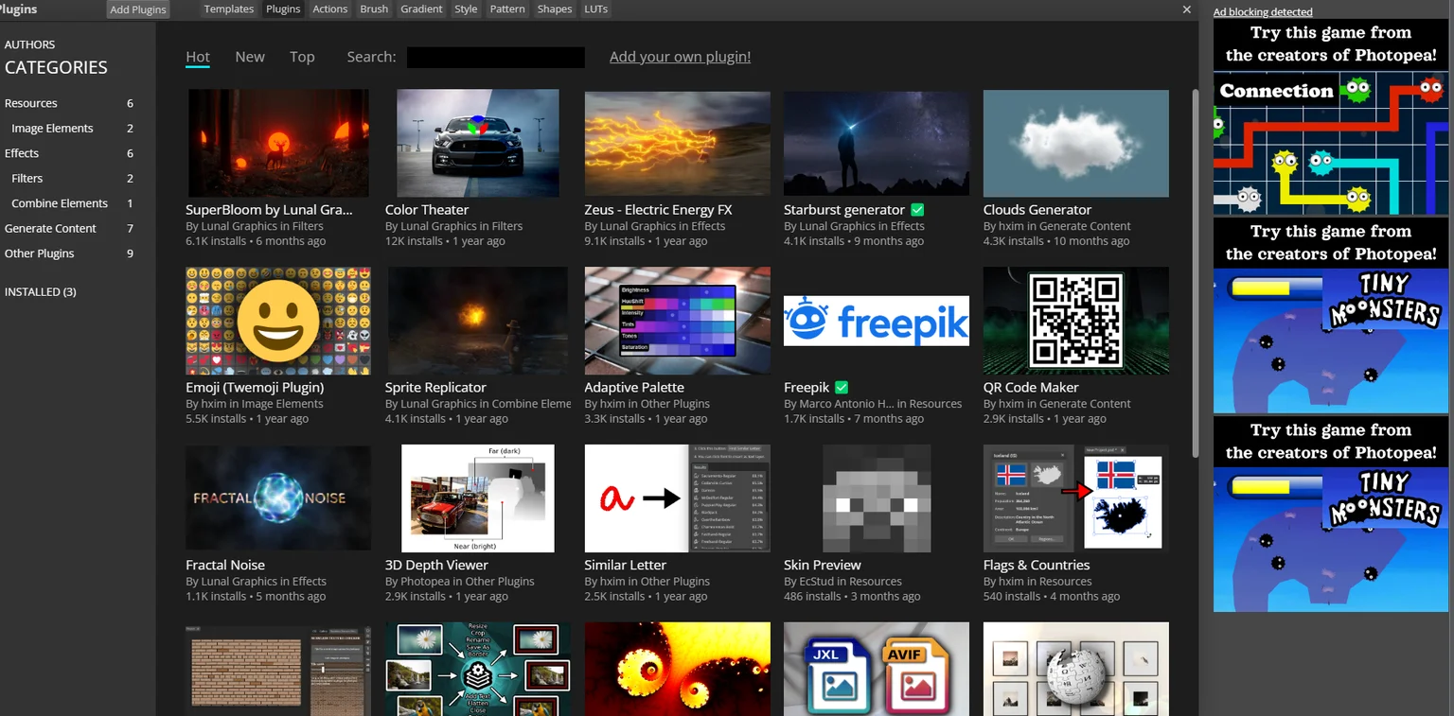Click the Freepik logo image
1454x716 pixels.
[x=877, y=321]
